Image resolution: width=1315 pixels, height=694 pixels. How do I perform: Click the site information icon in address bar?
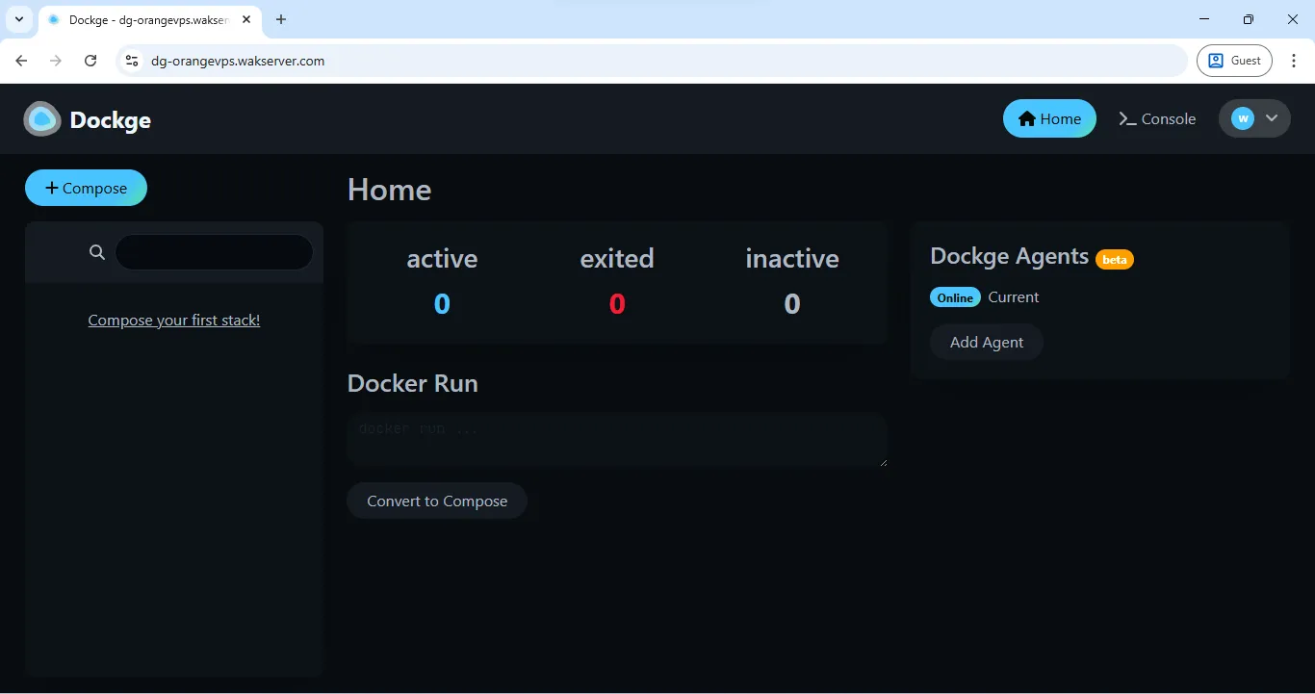(x=131, y=60)
